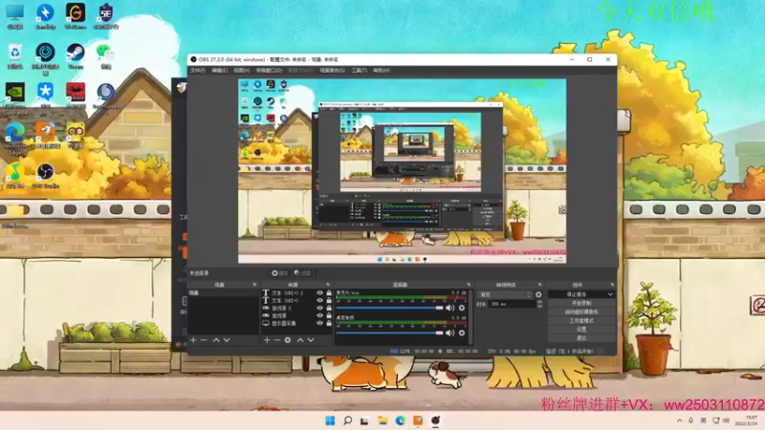
Task: Open NVIDIA GeForce Experience desktop icon
Action: tap(15, 99)
